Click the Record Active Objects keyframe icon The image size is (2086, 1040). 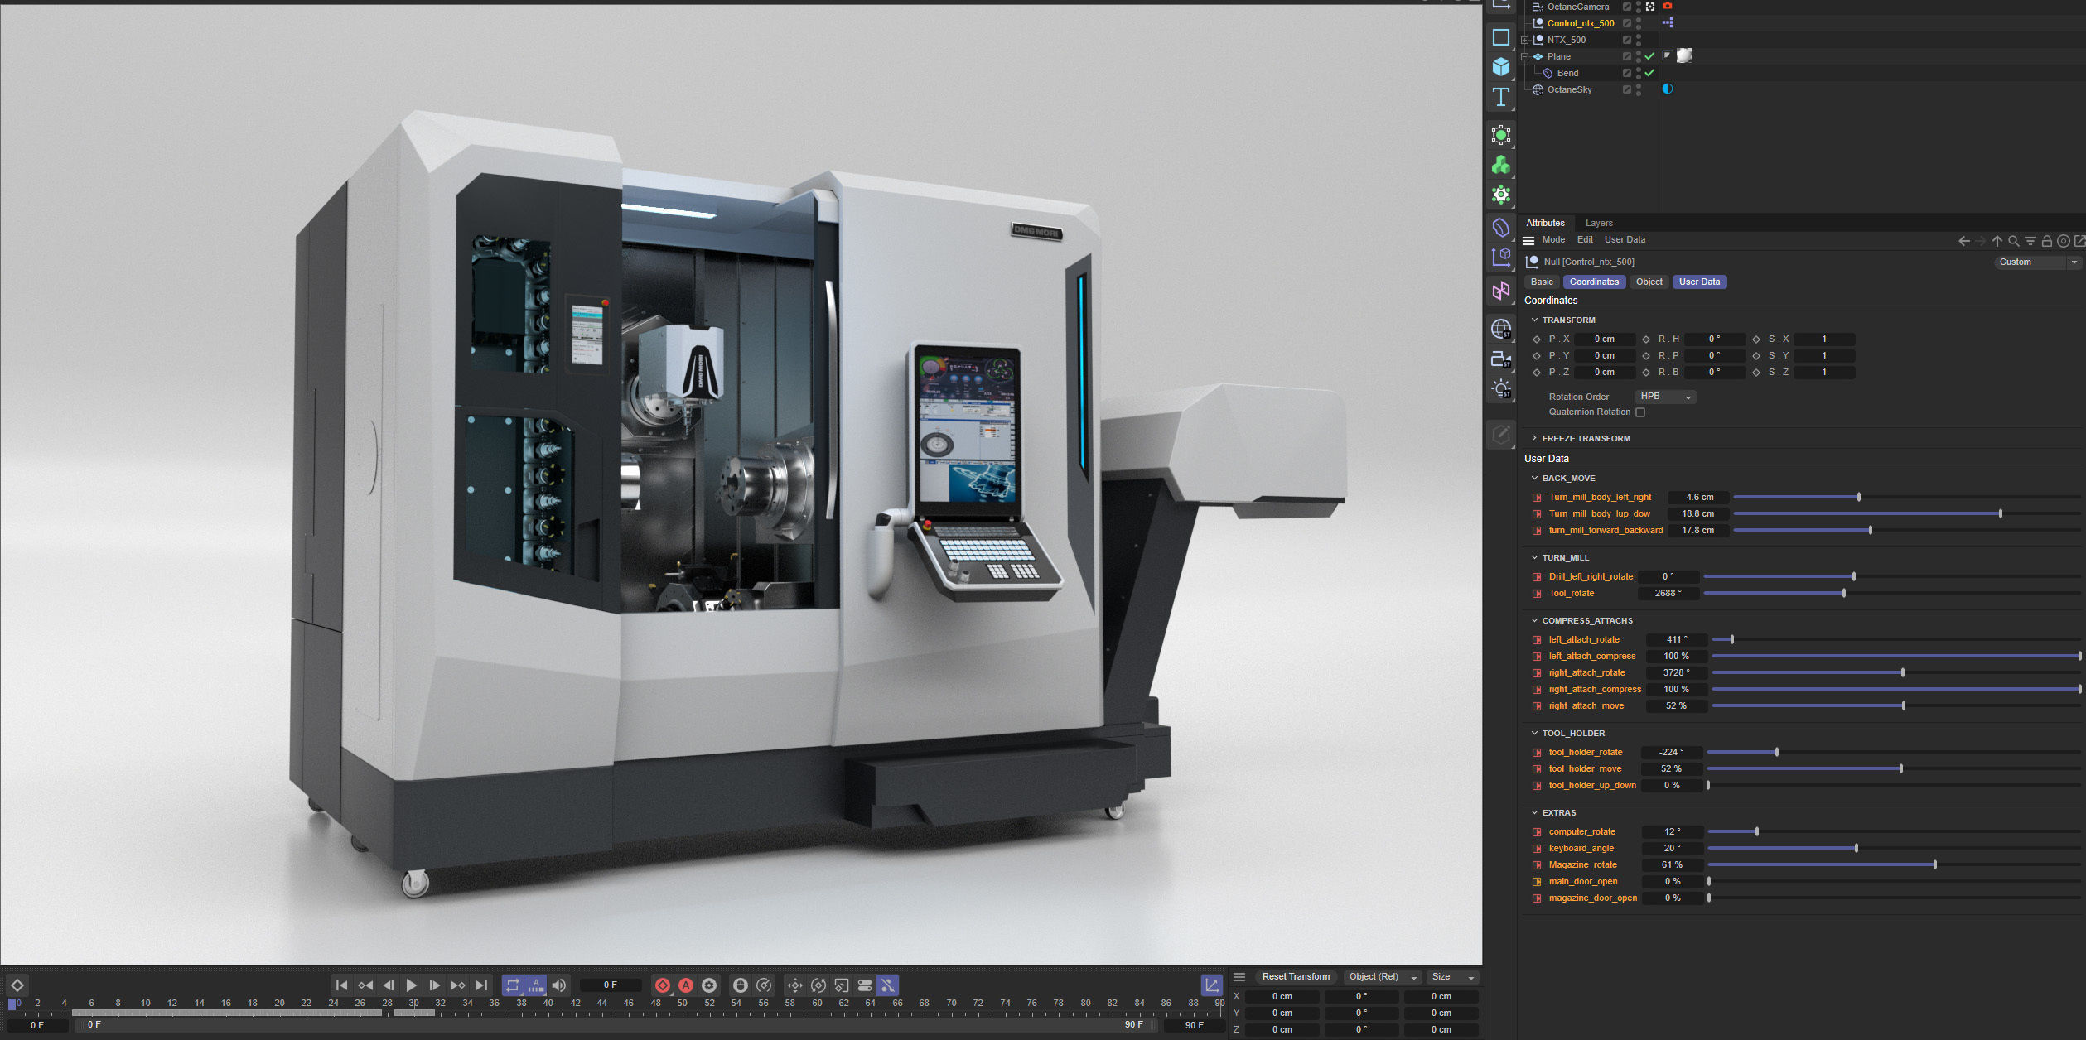click(x=663, y=985)
